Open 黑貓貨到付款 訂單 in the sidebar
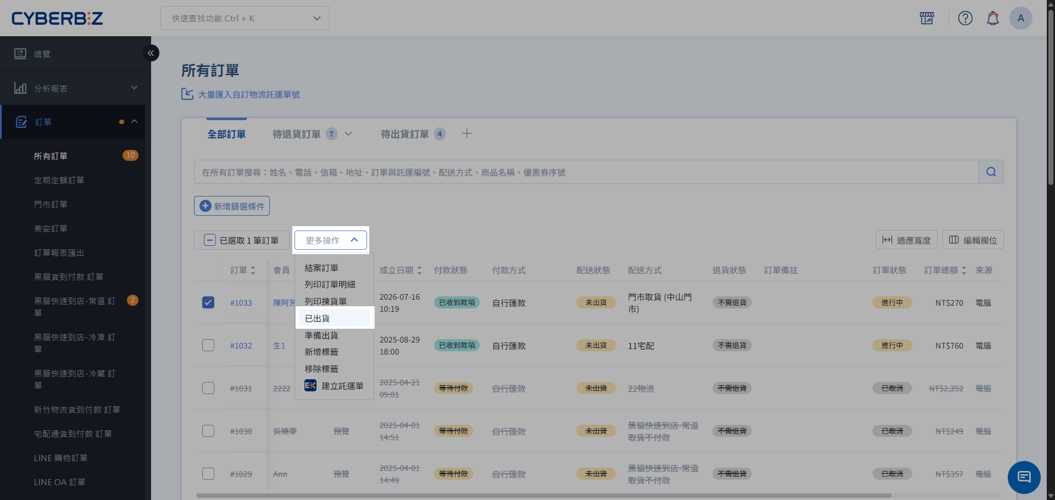The image size is (1055, 500). click(69, 277)
